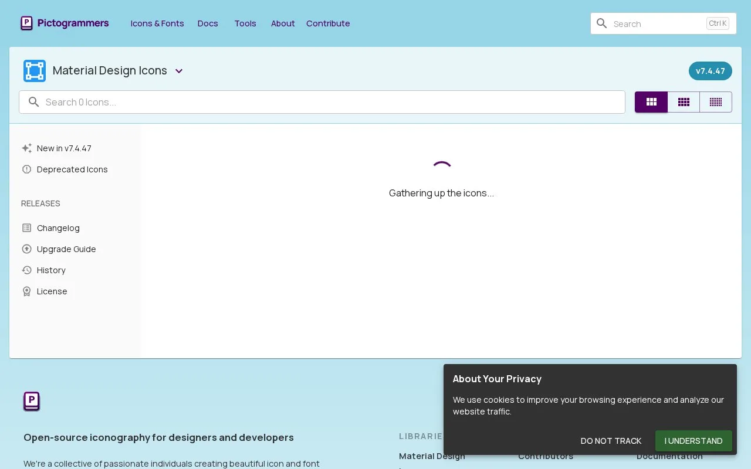Click the footer tagline 'Open-source iconography for designers and developers'
The width and height of the screenshot is (751, 469).
click(158, 437)
